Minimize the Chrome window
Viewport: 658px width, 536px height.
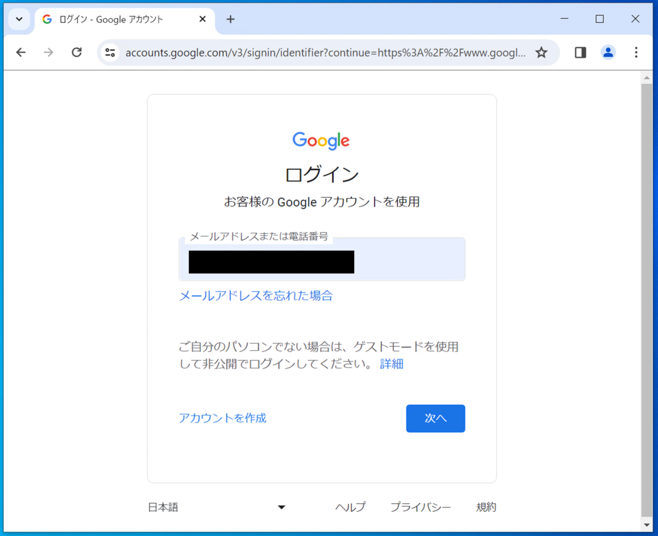tap(564, 19)
